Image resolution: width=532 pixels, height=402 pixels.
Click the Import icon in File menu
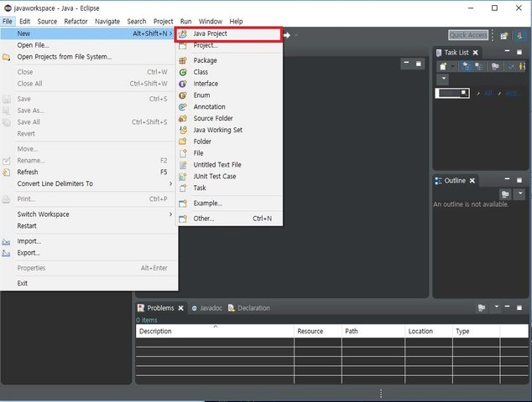(6, 241)
